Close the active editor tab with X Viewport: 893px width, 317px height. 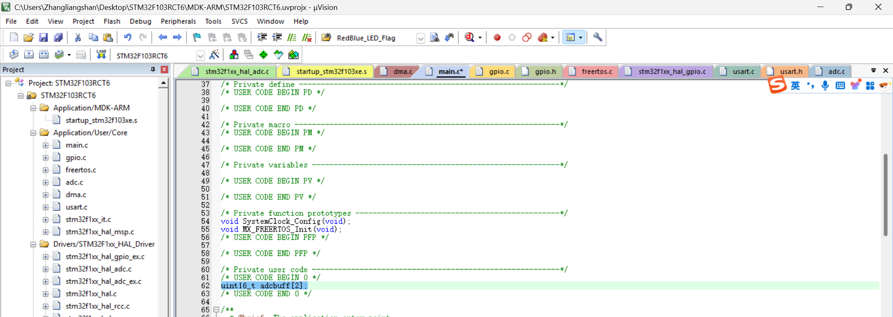coord(886,71)
